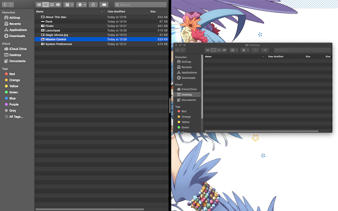Open group-by dropdown in left Finder window

pos(69,4)
